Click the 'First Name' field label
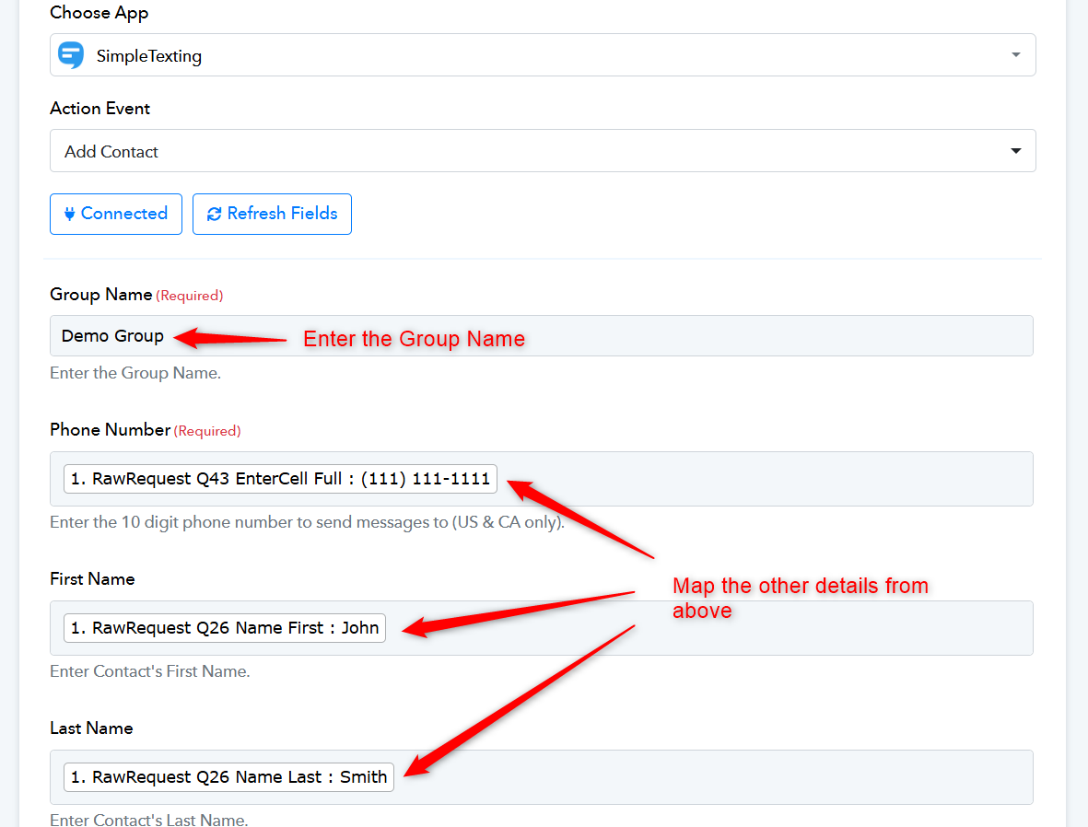This screenshot has height=827, width=1088. click(92, 579)
